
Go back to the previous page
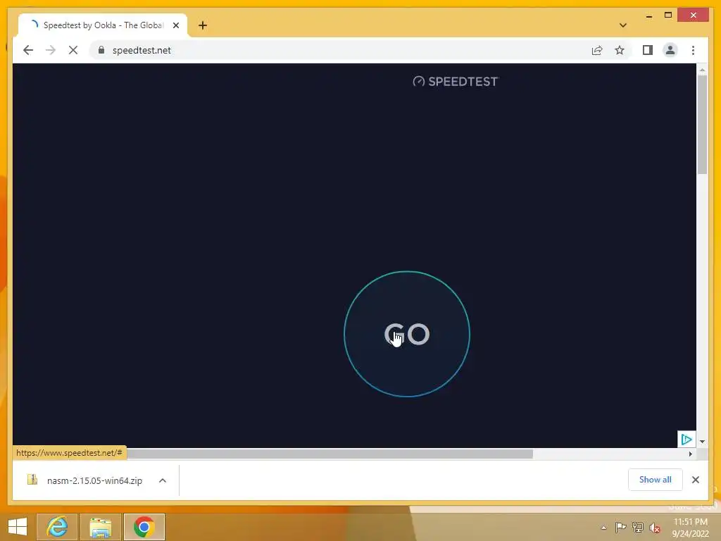[x=28, y=50]
